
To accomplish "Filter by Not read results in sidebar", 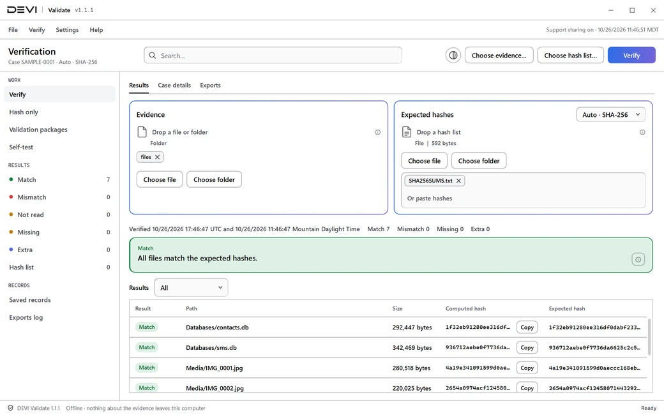I will [x=60, y=215].
